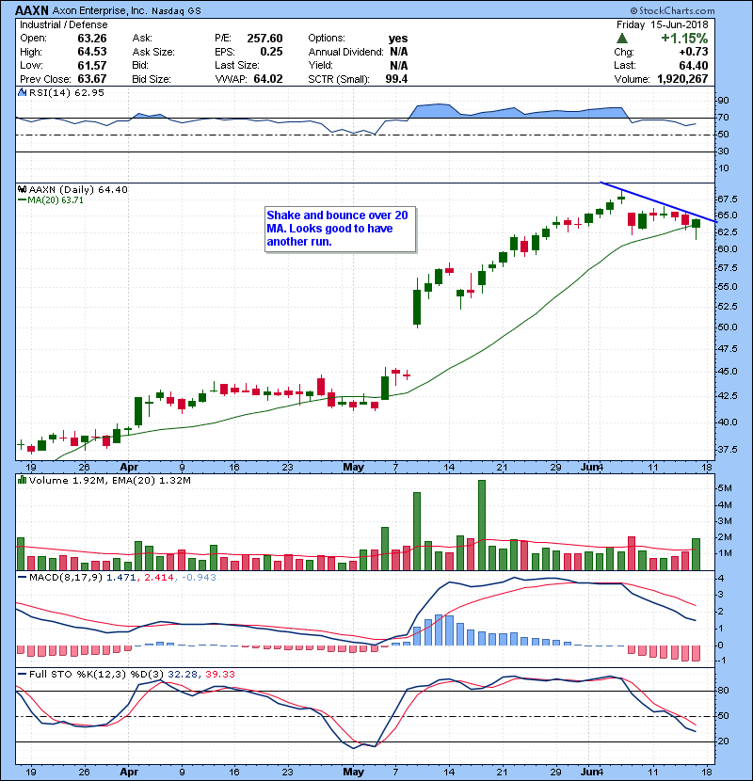Select the Full STO legend line marker
Viewport: 753px width, 781px height.
22,674
